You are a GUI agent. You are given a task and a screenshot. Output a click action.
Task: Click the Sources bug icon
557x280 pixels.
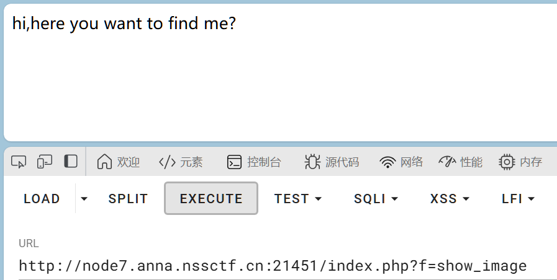pos(312,162)
